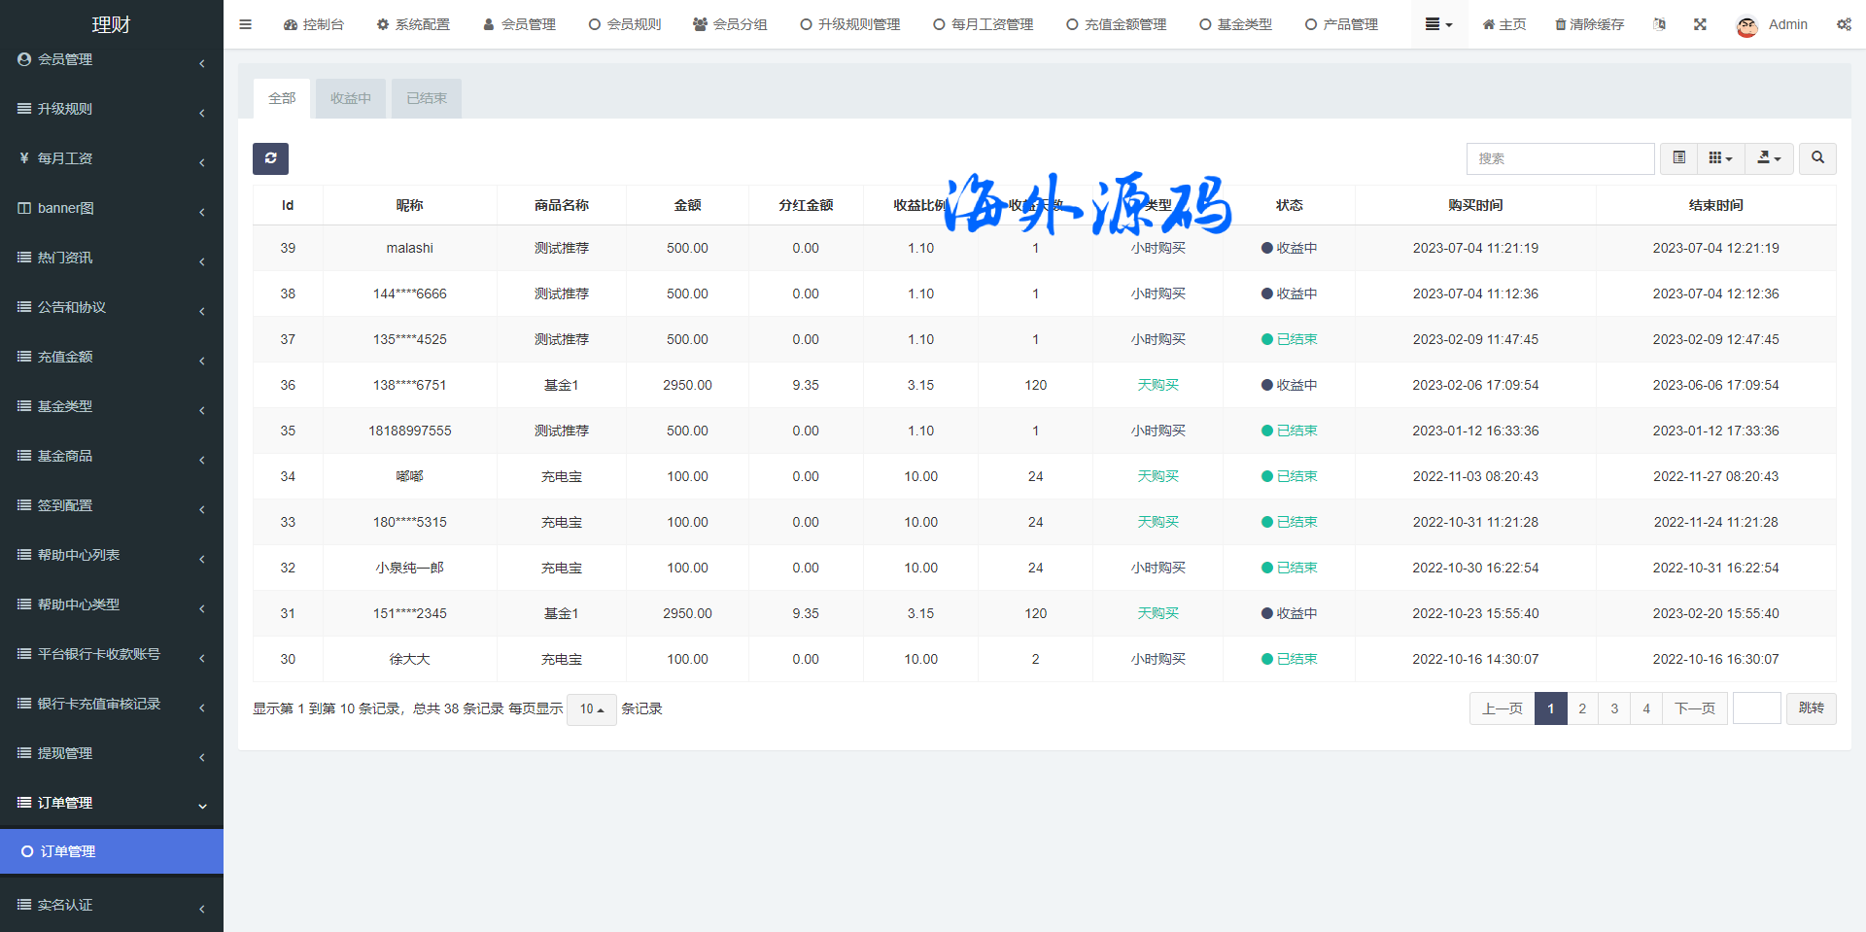Click the 跳转 jump button
The image size is (1866, 932).
tap(1811, 708)
